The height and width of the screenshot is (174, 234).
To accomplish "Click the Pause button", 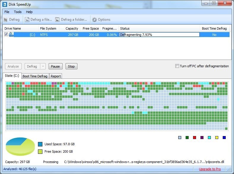I will click(55, 66).
